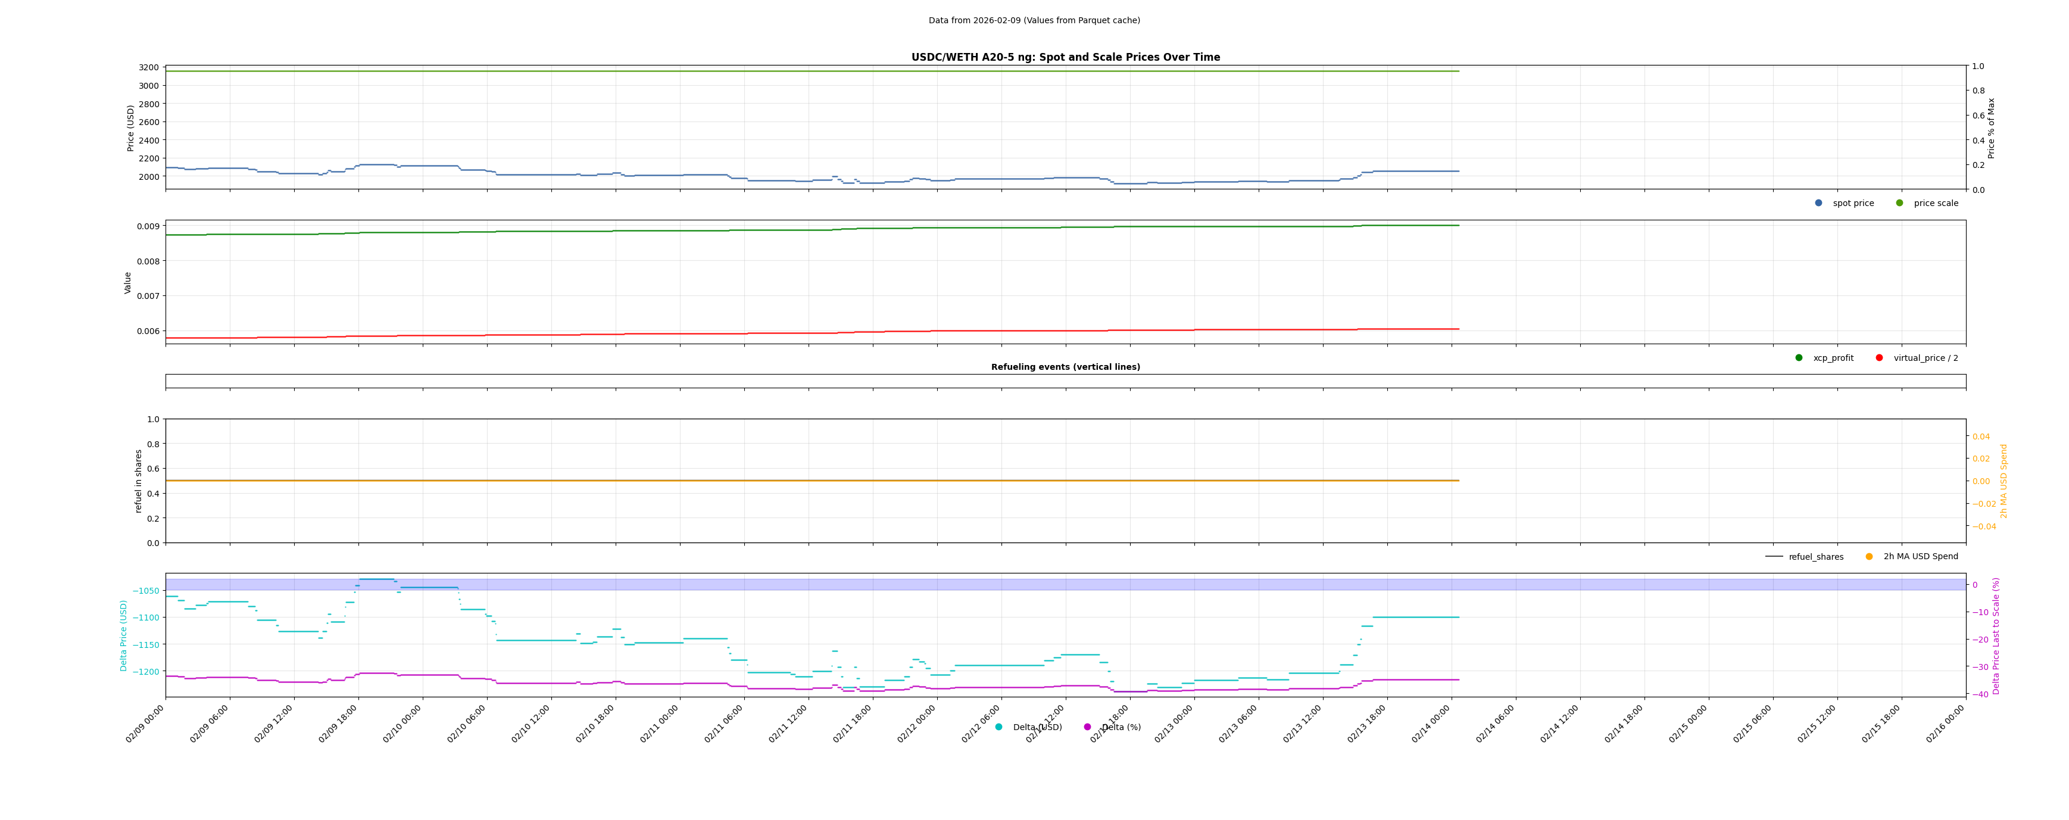Click the 2h MA USD Spend axis label
Image resolution: width=2069 pixels, height=820 pixels.
tap(2003, 481)
